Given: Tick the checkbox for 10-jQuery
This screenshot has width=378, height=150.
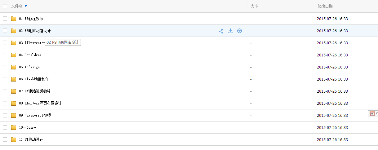Looking at the screenshot, I should click(5, 127).
